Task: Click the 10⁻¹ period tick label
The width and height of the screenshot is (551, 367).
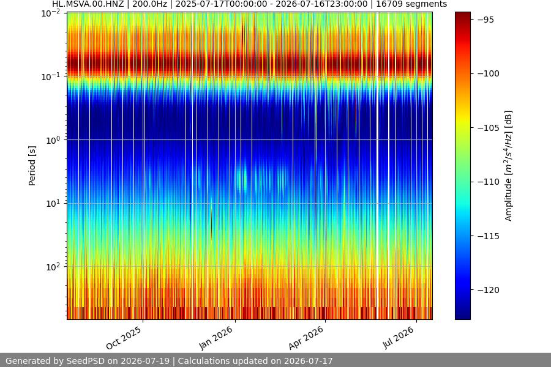Action: point(51,77)
